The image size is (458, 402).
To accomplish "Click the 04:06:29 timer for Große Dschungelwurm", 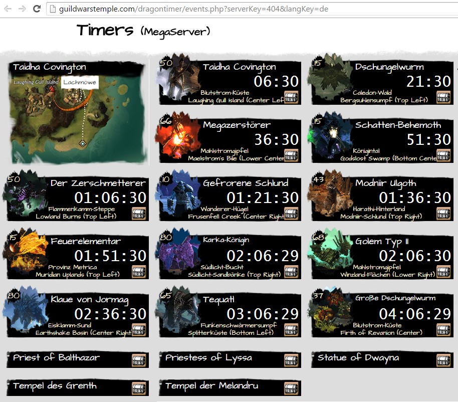I will click(415, 314).
